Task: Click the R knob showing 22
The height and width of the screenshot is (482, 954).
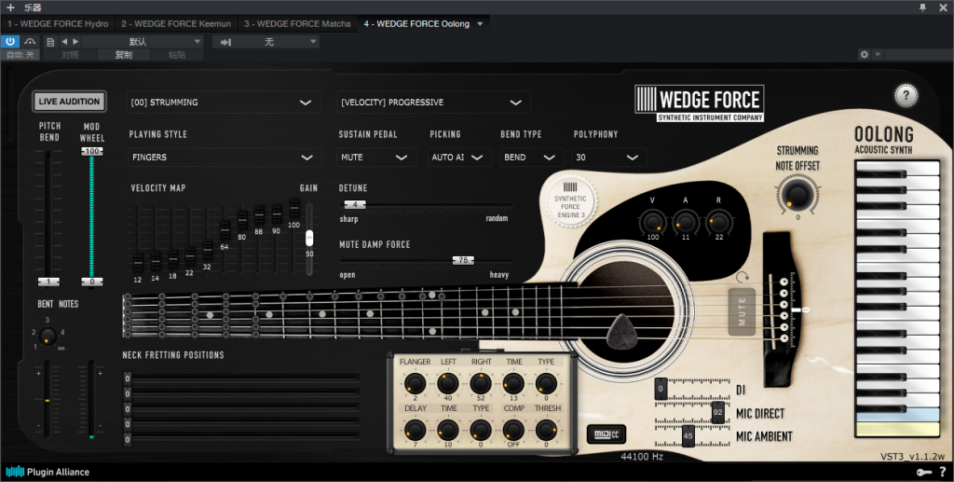Action: [x=718, y=221]
